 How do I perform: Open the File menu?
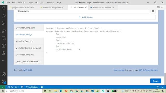[x=8, y=2]
